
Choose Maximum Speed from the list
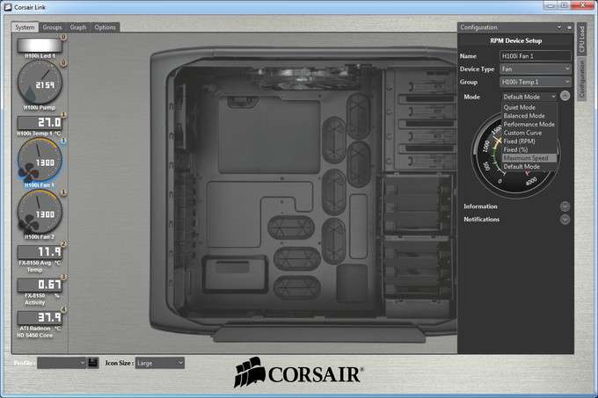pyautogui.click(x=529, y=158)
